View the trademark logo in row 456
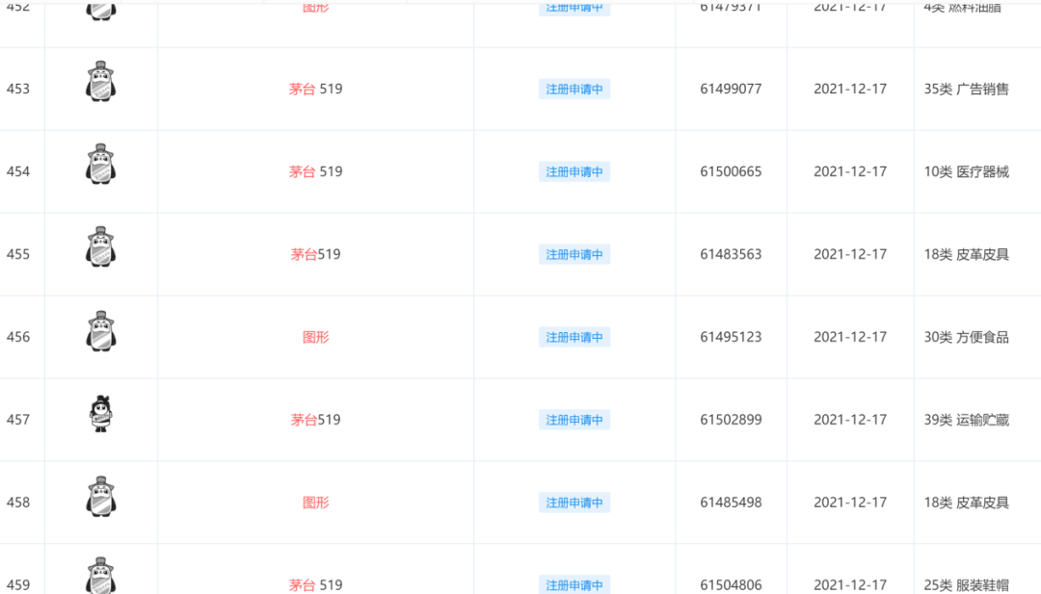Image resolution: width=1041 pixels, height=594 pixels. point(101,331)
